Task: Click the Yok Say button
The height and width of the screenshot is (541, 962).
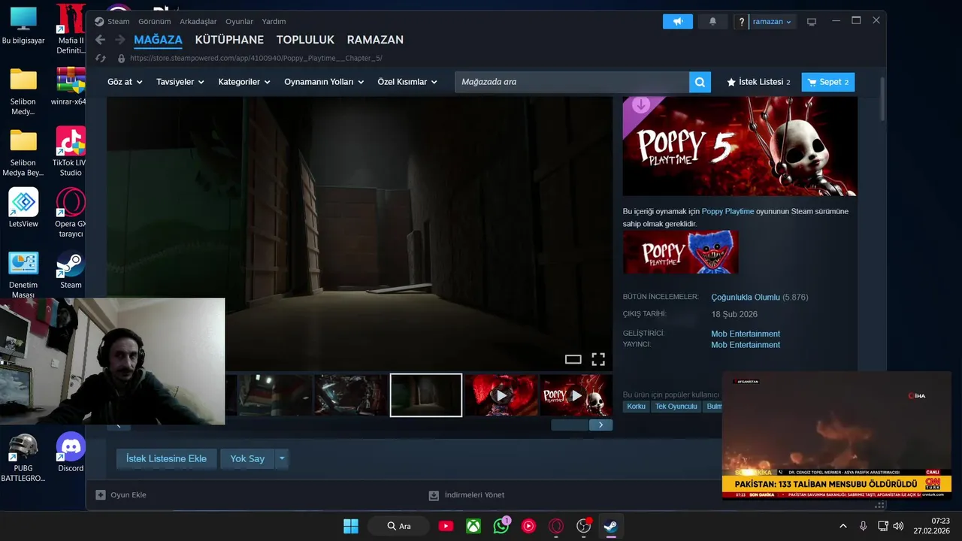Action: tap(247, 458)
